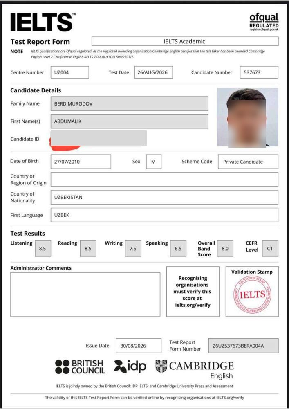Viewport: 289px width, 409px height.
Task: Click the IELTS.org/verify validity footer text
Action: tap(144, 398)
